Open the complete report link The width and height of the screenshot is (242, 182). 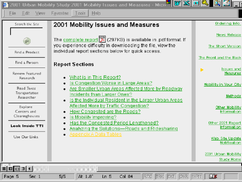click(x=81, y=40)
